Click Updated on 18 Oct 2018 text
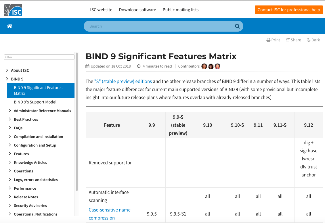The image size is (325, 223). click(111, 66)
